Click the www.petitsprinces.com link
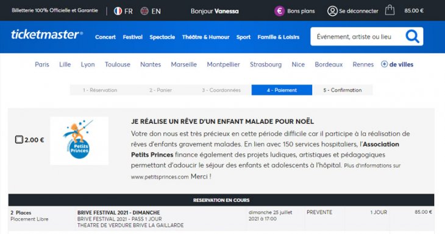445x234 pixels. pyautogui.click(x=160, y=177)
